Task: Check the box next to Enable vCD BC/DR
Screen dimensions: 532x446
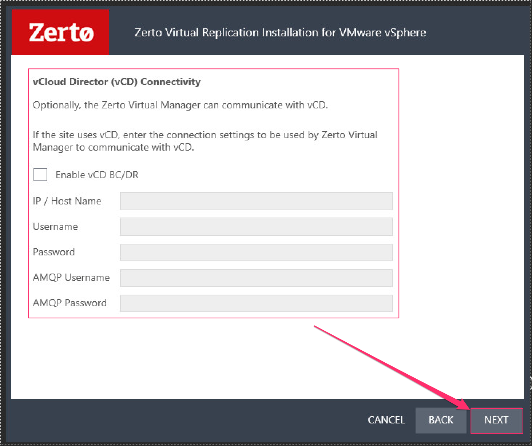Action: click(40, 175)
